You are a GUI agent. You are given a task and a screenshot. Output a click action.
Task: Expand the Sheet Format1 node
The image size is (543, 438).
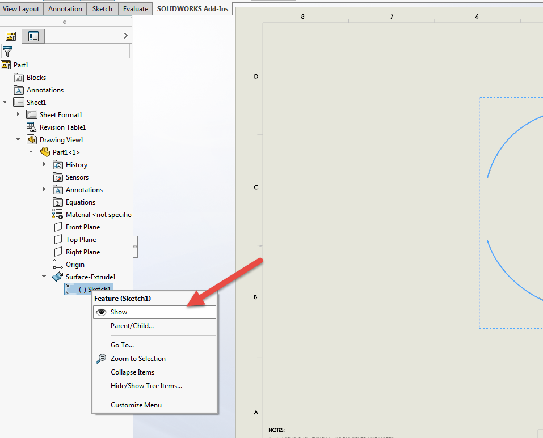point(17,114)
